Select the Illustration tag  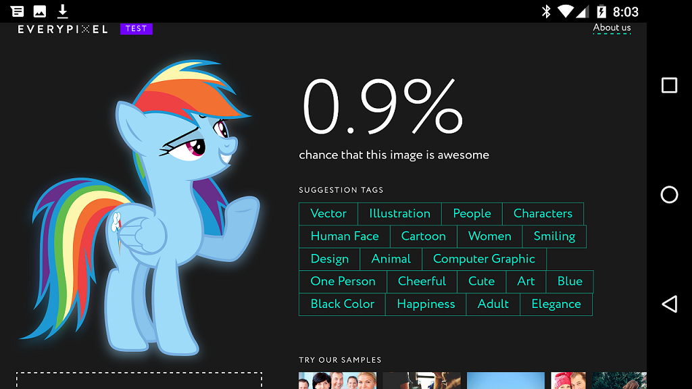pos(399,213)
